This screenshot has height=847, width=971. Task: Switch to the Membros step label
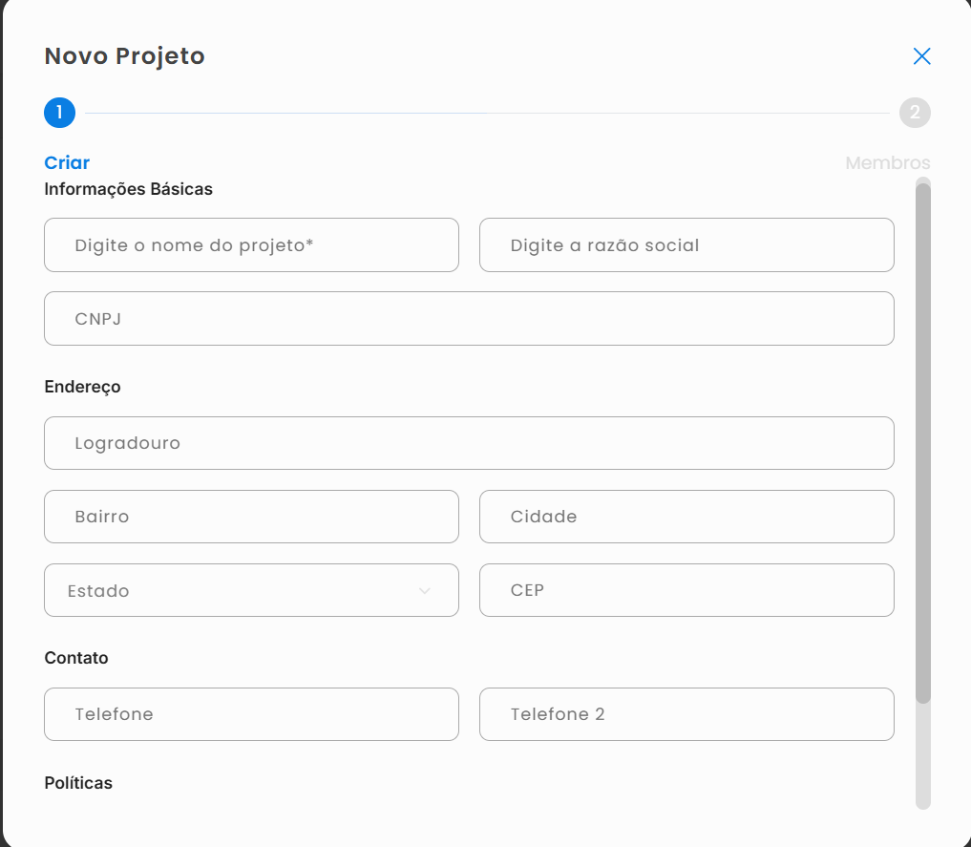point(887,163)
